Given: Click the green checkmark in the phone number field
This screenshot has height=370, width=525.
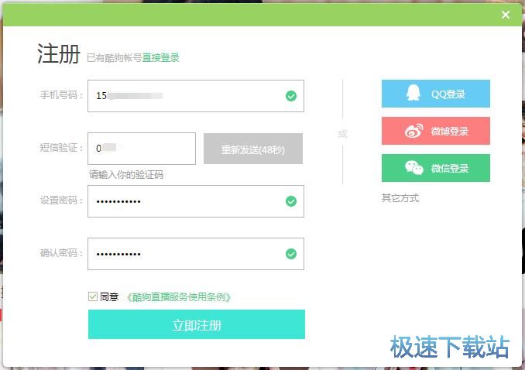Looking at the screenshot, I should click(x=291, y=96).
